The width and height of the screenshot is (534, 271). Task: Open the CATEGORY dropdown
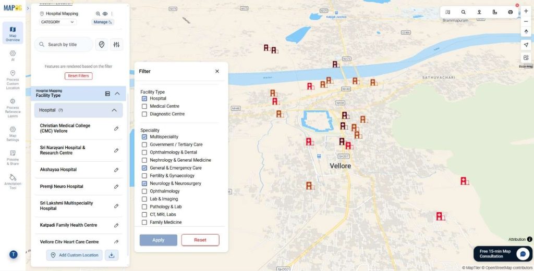pyautogui.click(x=58, y=22)
